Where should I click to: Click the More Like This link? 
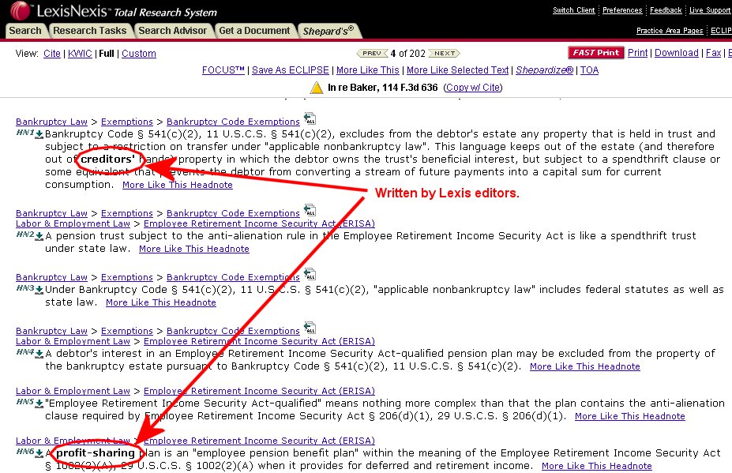(x=368, y=70)
